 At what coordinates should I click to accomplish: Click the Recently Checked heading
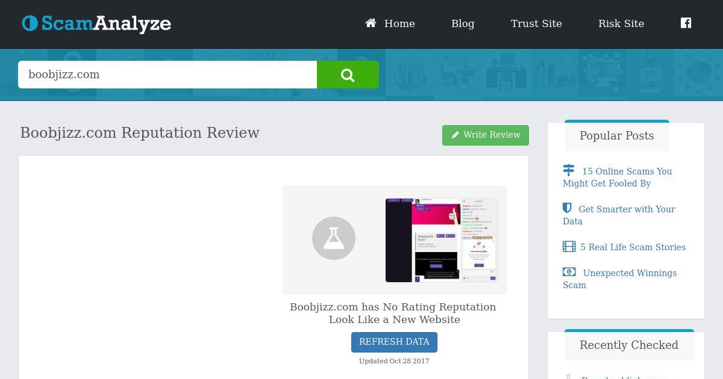[x=629, y=345]
